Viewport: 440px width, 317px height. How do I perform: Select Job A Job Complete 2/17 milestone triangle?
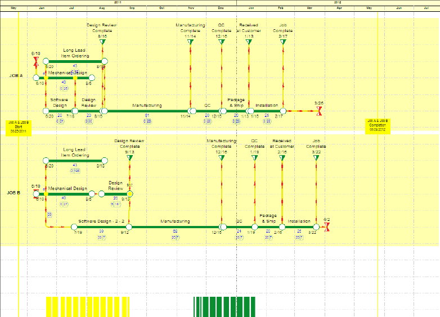(283, 42)
